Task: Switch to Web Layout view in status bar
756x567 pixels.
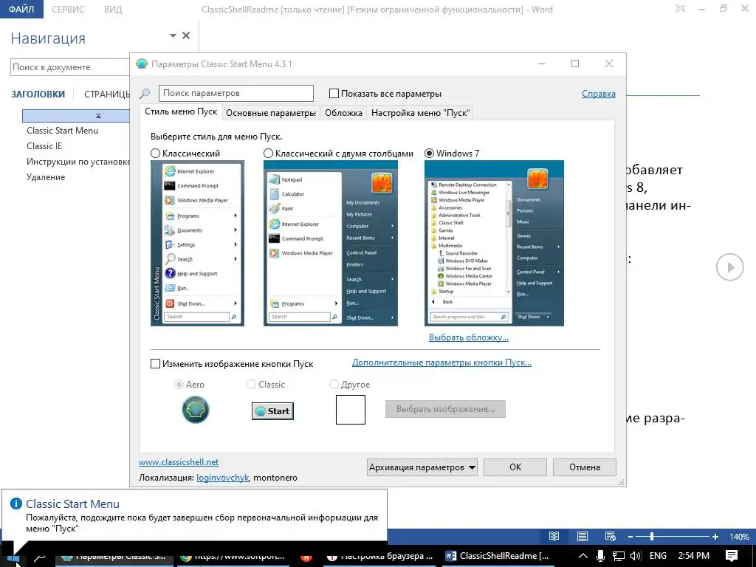Action: (611, 536)
